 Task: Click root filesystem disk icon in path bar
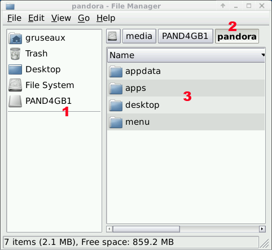pos(113,36)
